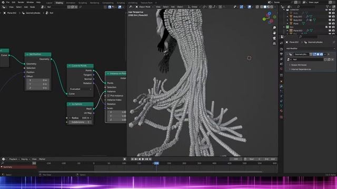Open the Modifiers wrench tab

[x=281, y=86]
